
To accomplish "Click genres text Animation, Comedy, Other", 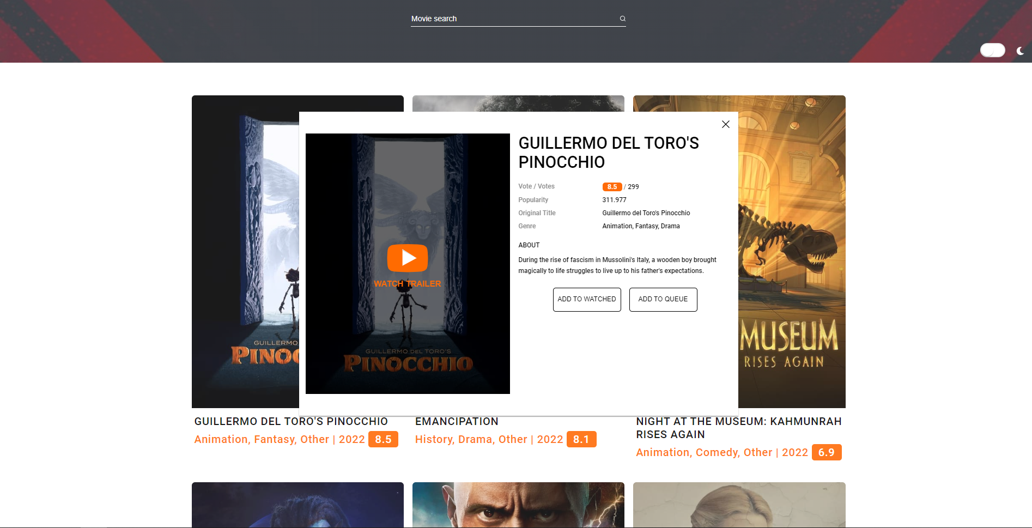I will (704, 453).
